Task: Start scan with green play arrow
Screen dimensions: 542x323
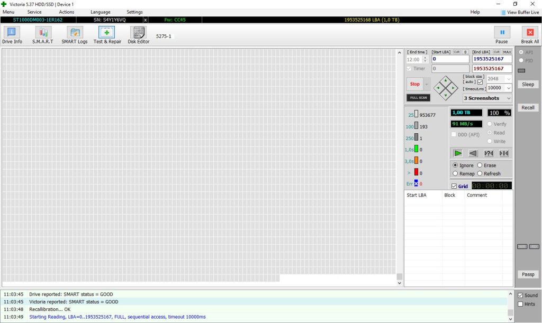Action: click(458, 153)
